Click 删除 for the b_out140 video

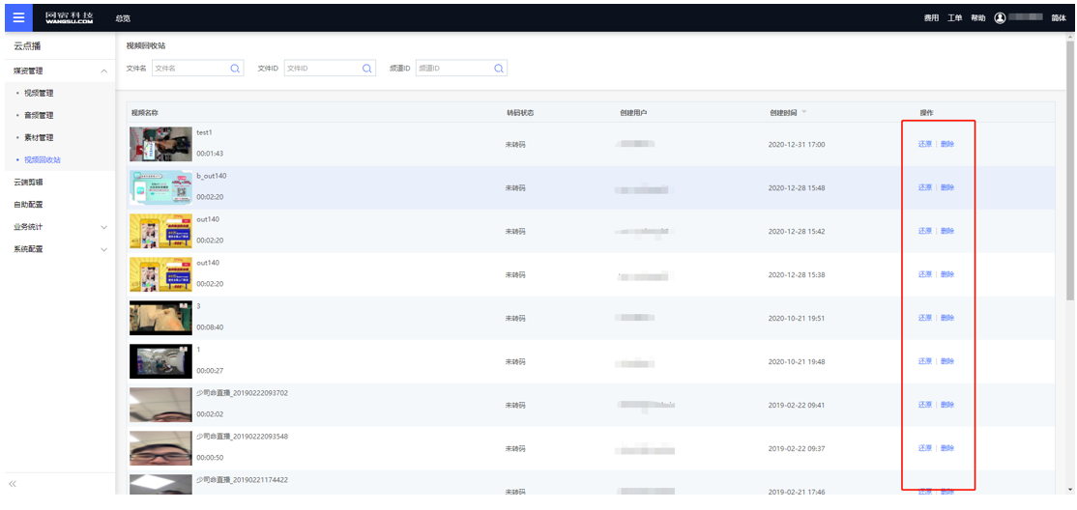[x=947, y=187]
